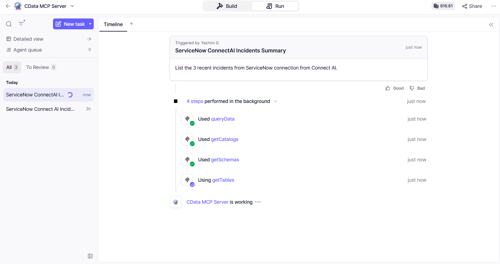Image resolution: width=500 pixels, height=264 pixels.
Task: Click the thumbs up Good feedback
Action: [395, 88]
